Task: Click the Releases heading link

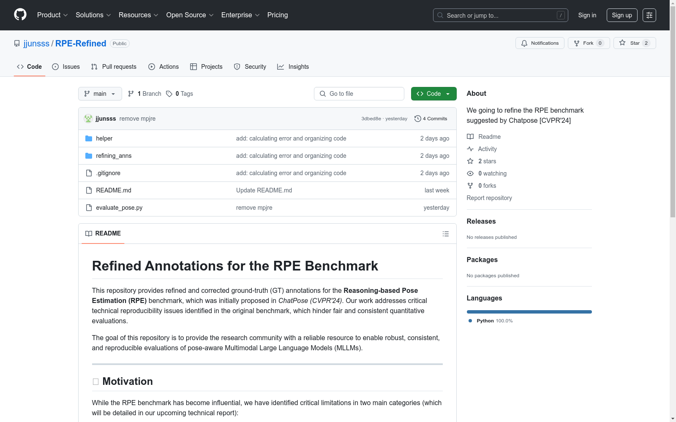Action: click(x=481, y=221)
